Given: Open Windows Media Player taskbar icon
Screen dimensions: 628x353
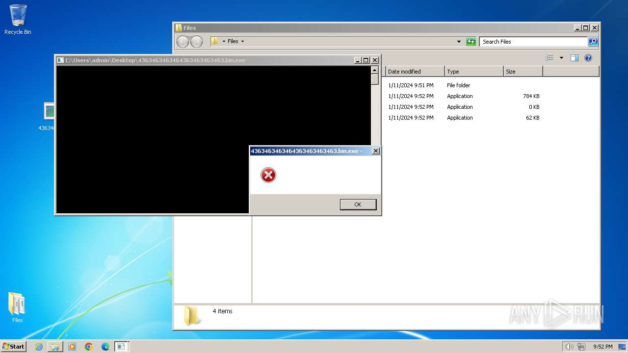Looking at the screenshot, I should click(x=72, y=347).
